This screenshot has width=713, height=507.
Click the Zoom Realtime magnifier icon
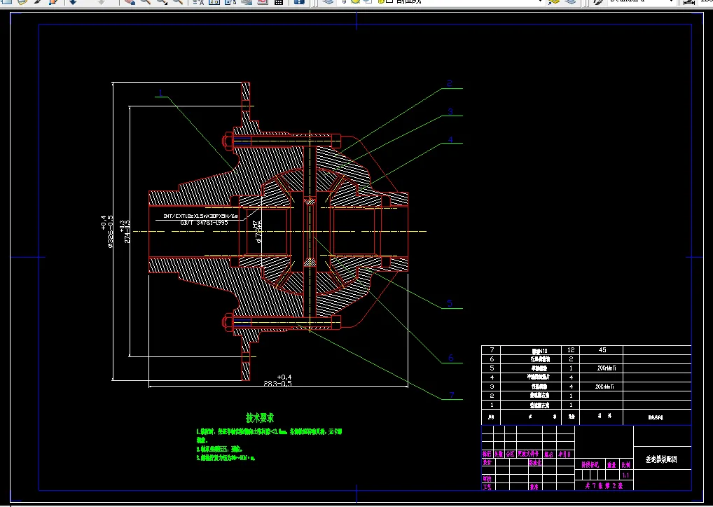[146, 2]
